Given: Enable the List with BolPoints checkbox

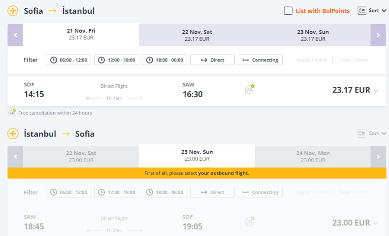Looking at the screenshot, I should [x=289, y=11].
